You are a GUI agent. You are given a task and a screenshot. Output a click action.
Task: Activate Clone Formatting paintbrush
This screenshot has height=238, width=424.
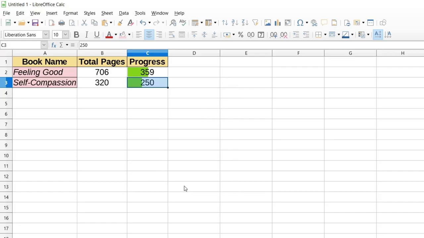tap(120, 23)
